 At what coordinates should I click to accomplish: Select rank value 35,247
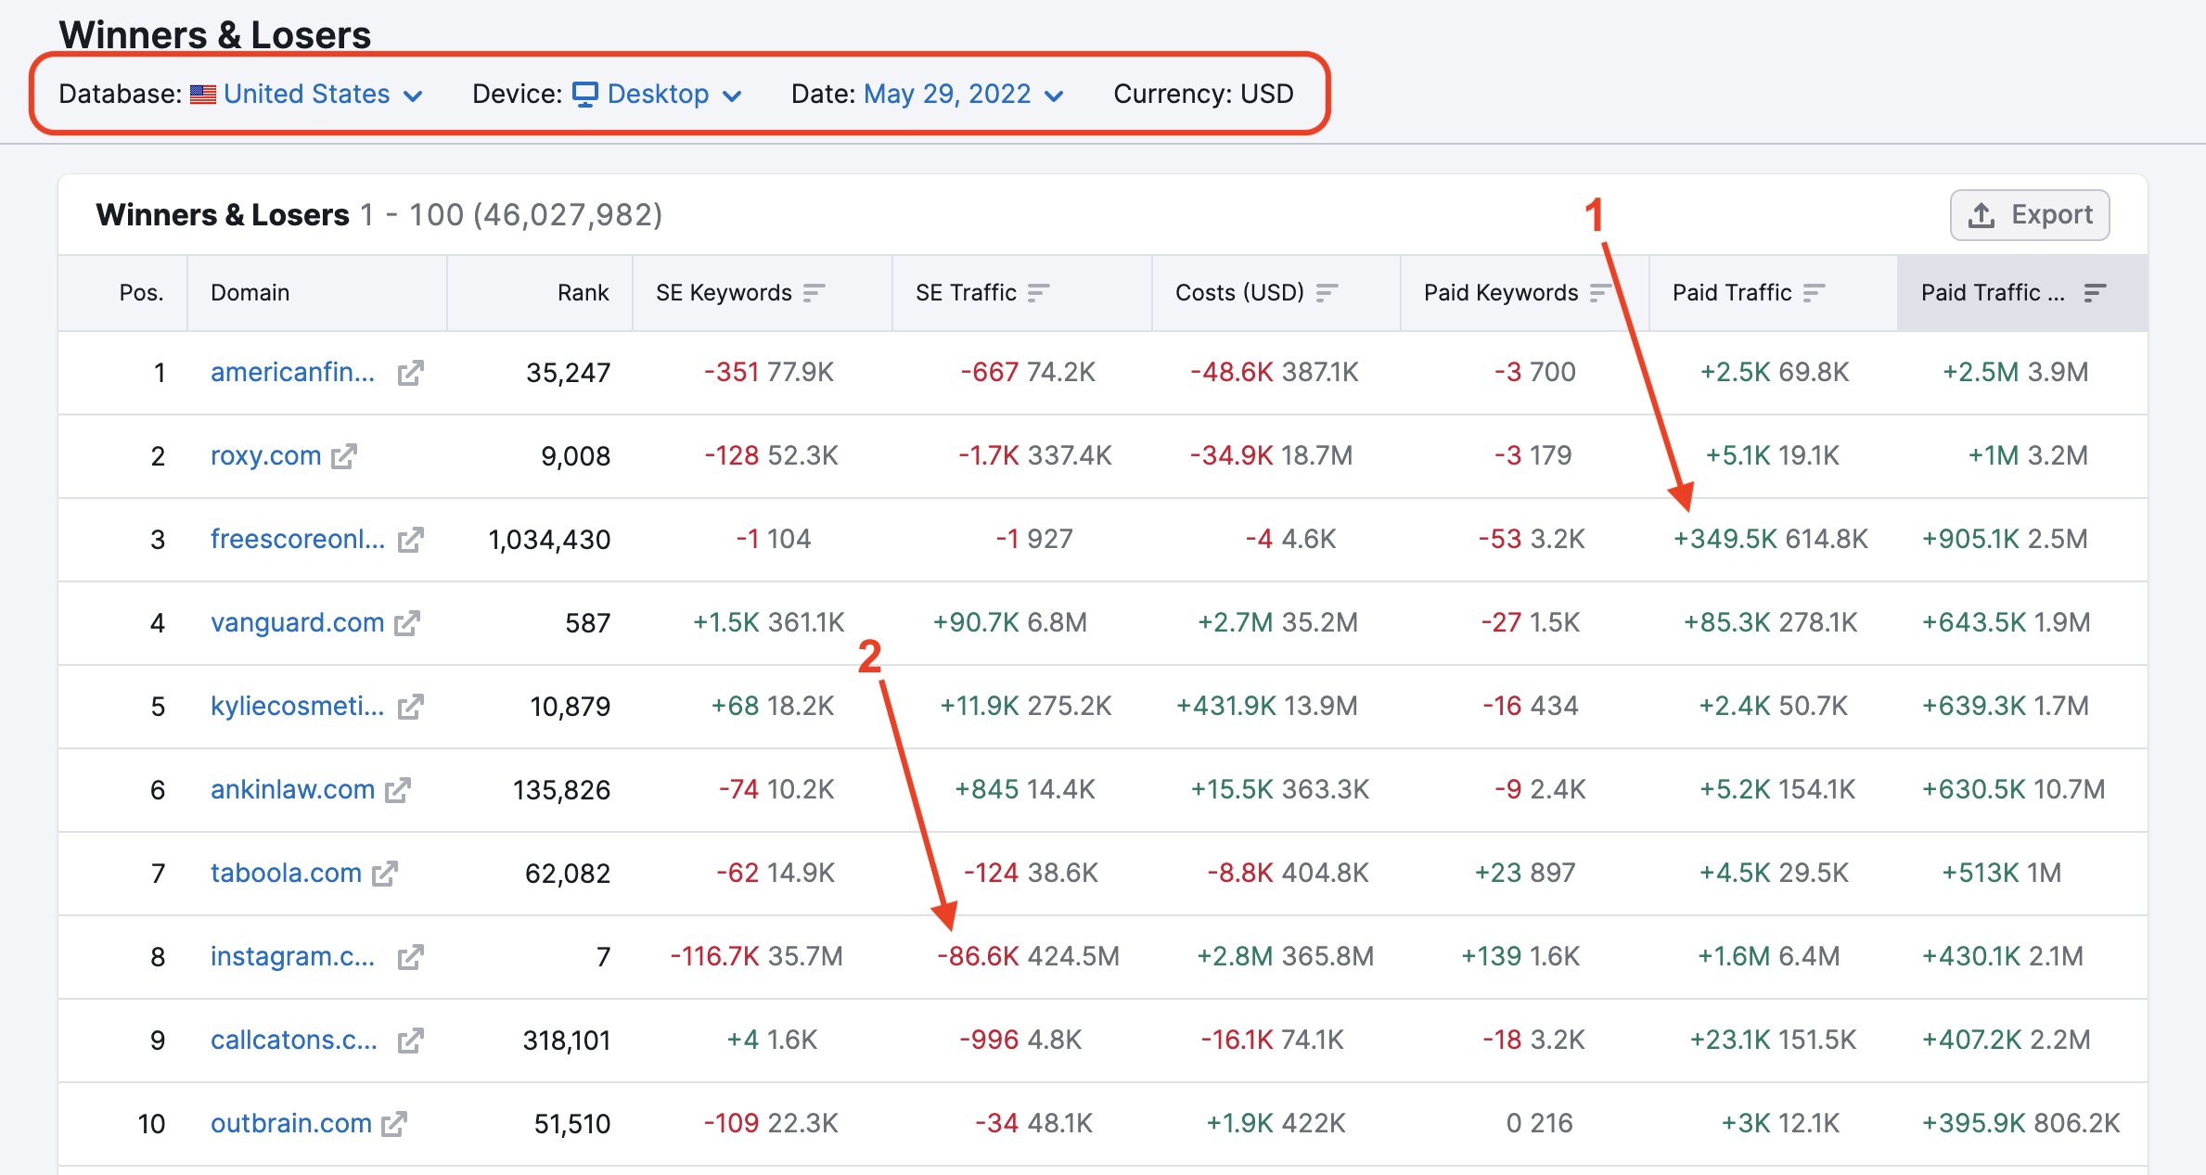click(568, 373)
